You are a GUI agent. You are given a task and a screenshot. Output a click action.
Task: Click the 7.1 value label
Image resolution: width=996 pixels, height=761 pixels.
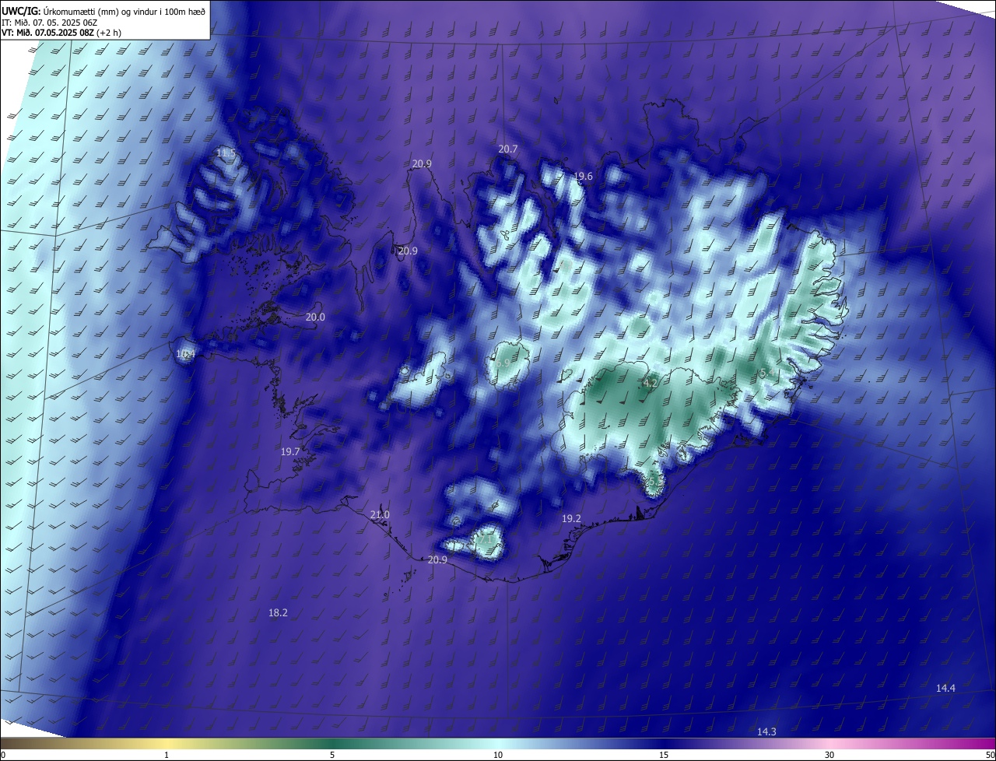tap(486, 538)
